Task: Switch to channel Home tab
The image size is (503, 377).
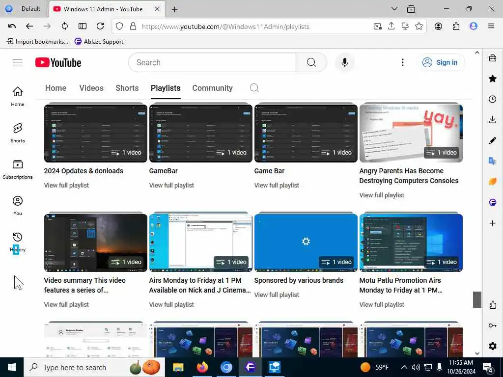Action: pyautogui.click(x=56, y=88)
